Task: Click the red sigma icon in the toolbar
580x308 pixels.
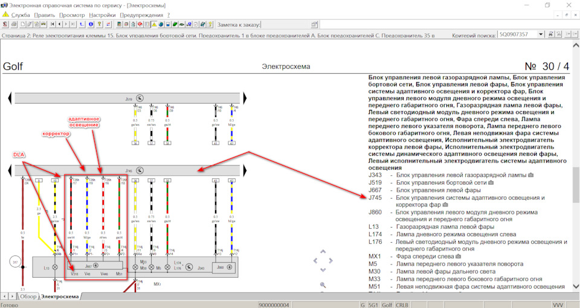Action: (5, 24)
